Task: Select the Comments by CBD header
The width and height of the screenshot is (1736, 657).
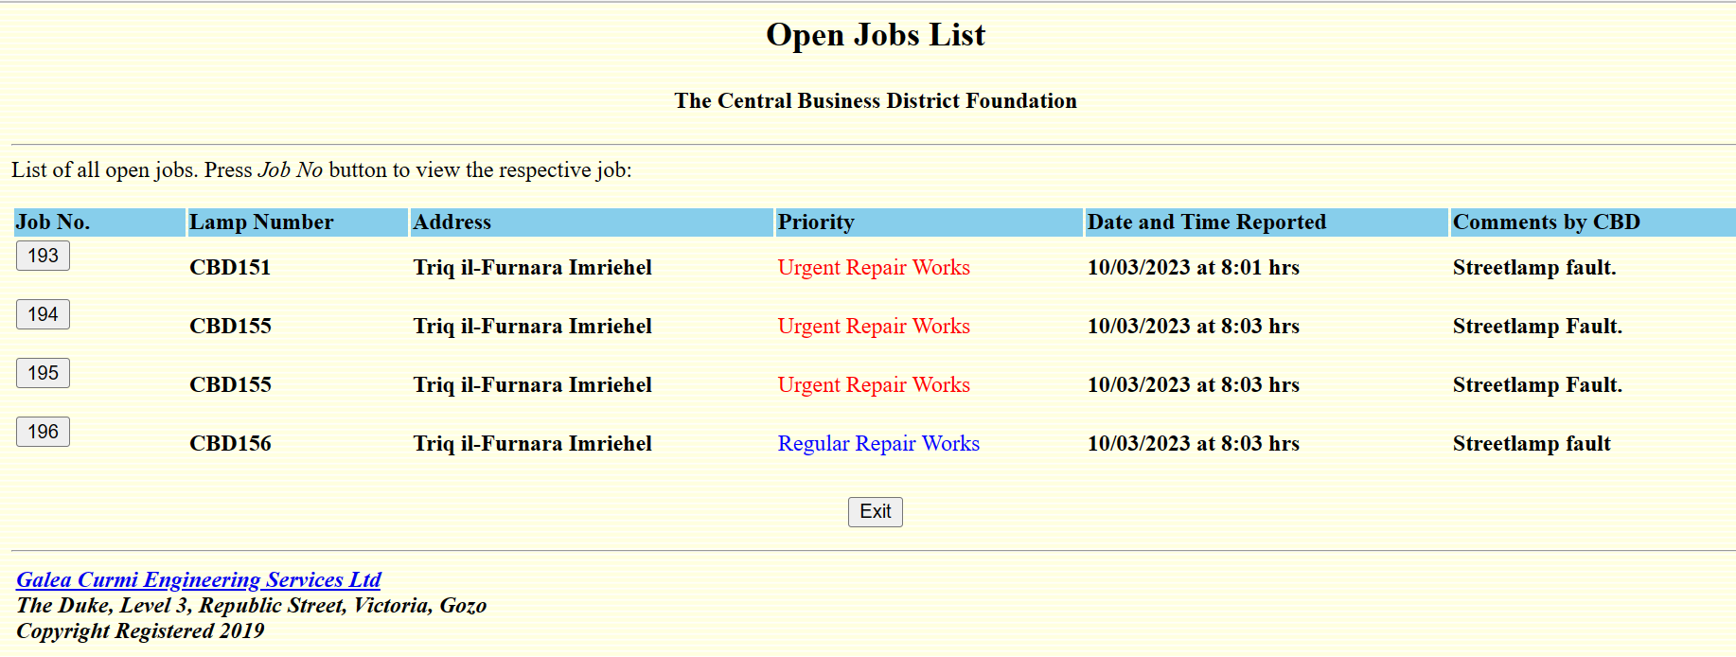Action: (1546, 222)
